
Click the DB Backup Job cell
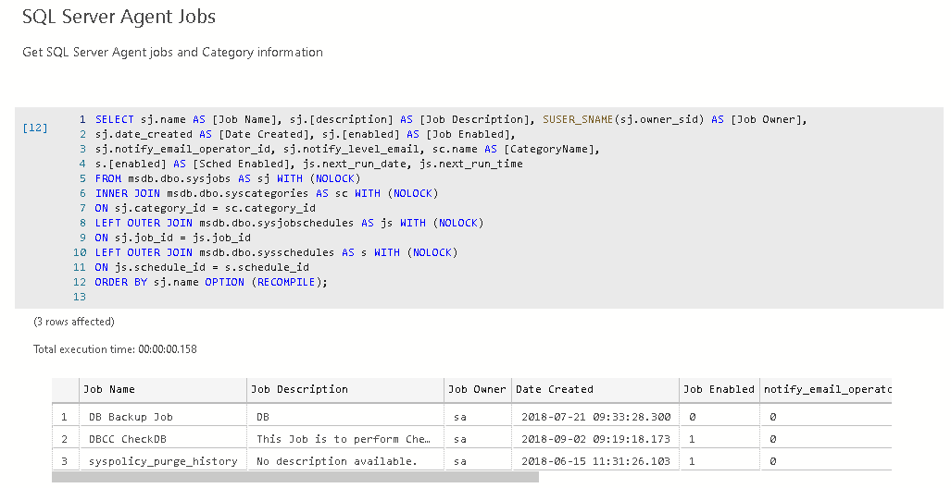point(131,417)
